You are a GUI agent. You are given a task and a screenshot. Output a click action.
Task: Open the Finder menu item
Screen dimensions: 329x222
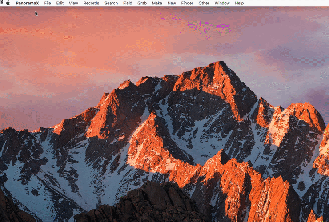click(x=187, y=3)
